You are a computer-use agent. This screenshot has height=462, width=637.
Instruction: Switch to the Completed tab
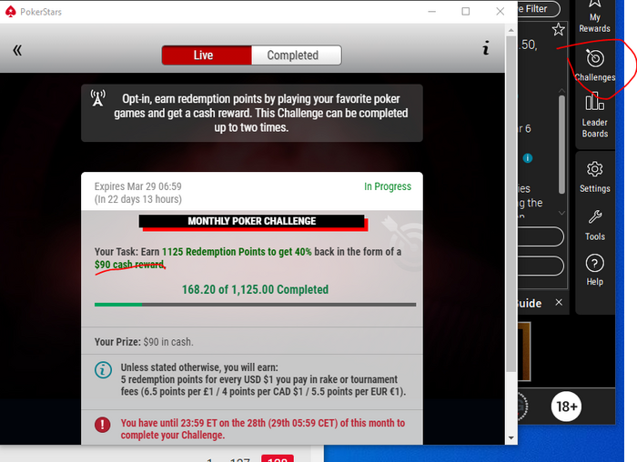coord(296,55)
